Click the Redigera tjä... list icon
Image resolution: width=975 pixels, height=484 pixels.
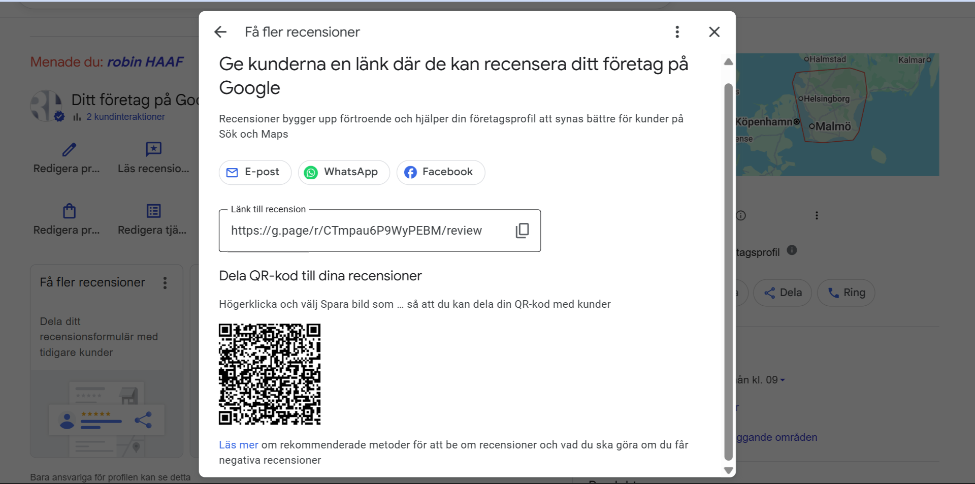tap(153, 211)
